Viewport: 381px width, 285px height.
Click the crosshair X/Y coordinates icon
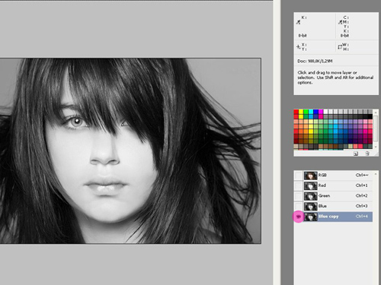click(x=298, y=47)
